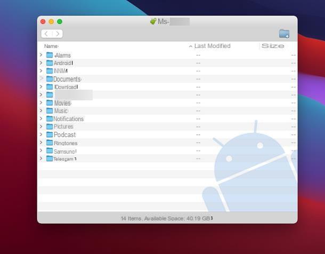The height and width of the screenshot is (254, 325).
Task: Expand the Podcast folder
Action: coord(41,134)
